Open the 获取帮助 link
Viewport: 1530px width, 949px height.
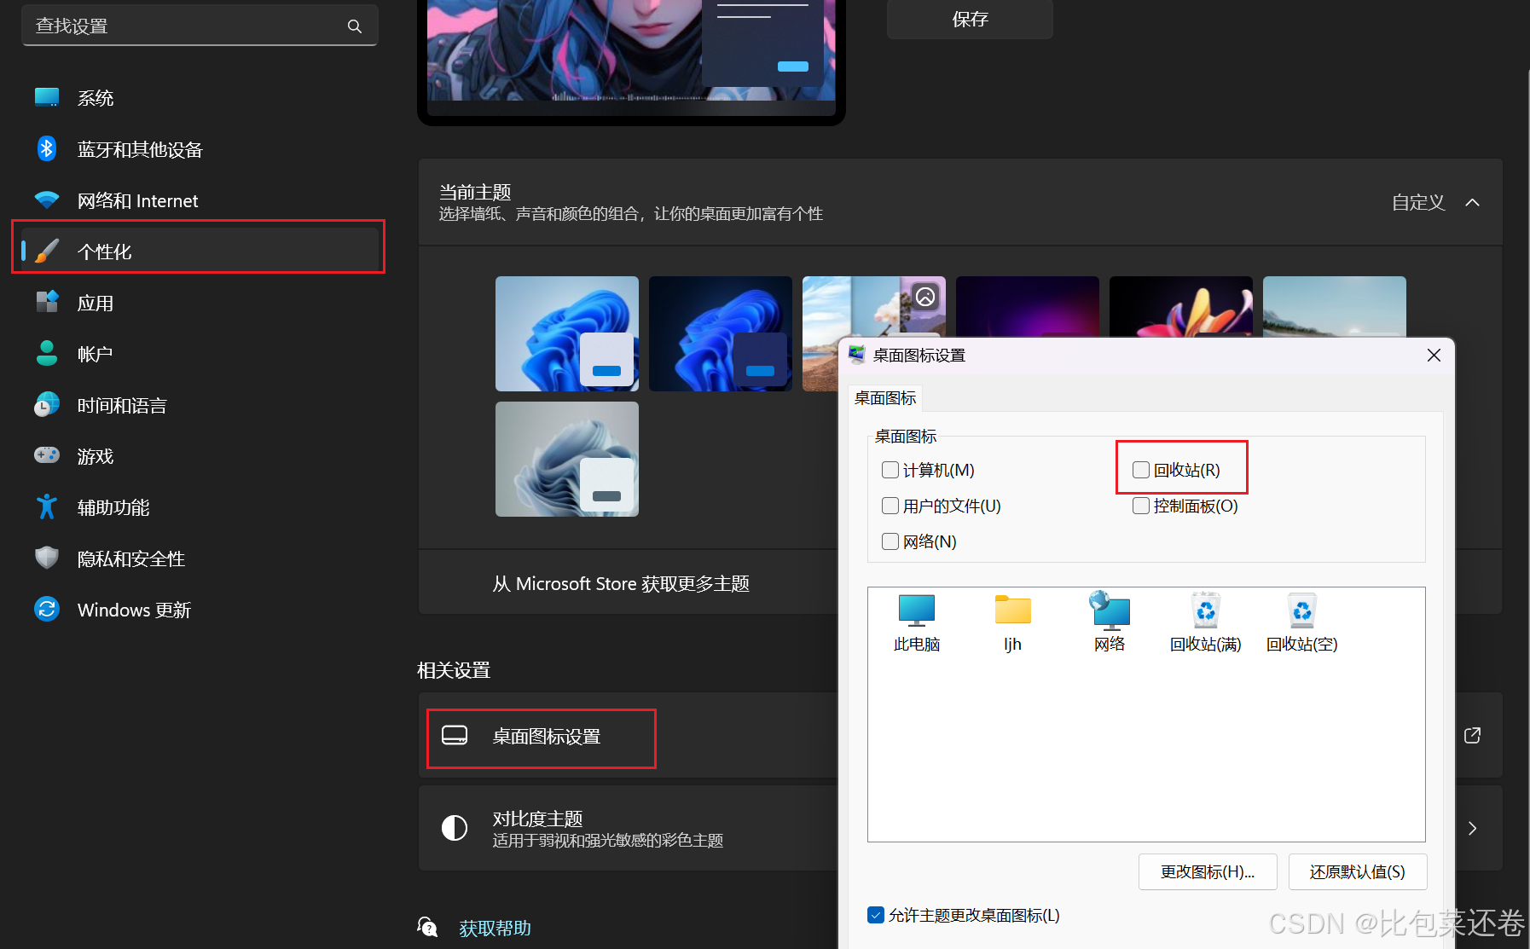(495, 928)
